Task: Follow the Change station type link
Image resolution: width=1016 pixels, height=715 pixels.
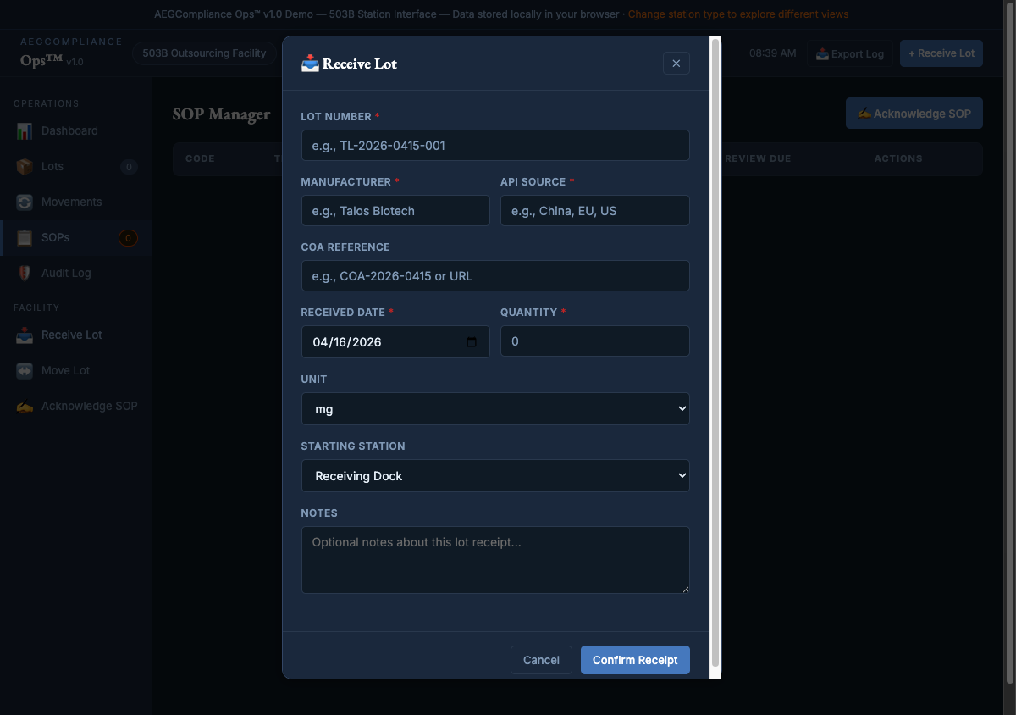Action: (738, 14)
